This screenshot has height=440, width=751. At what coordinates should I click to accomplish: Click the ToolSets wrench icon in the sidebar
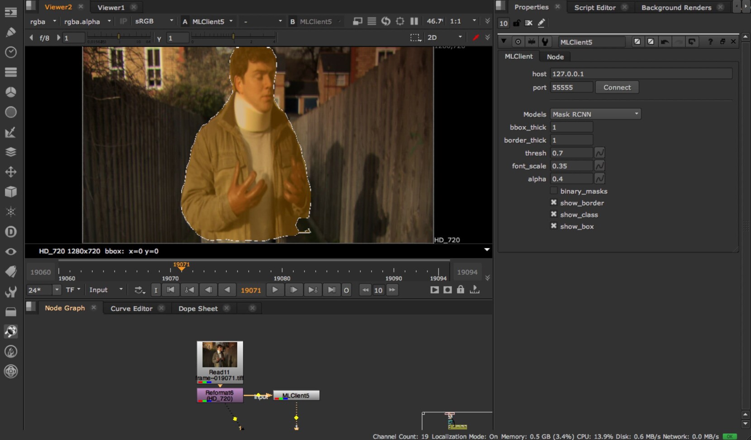(10, 292)
